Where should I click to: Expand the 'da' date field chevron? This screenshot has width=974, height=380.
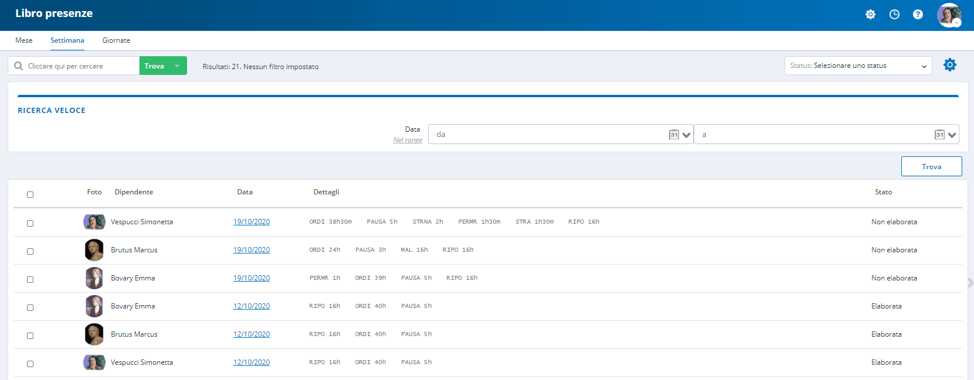pyautogui.click(x=686, y=135)
